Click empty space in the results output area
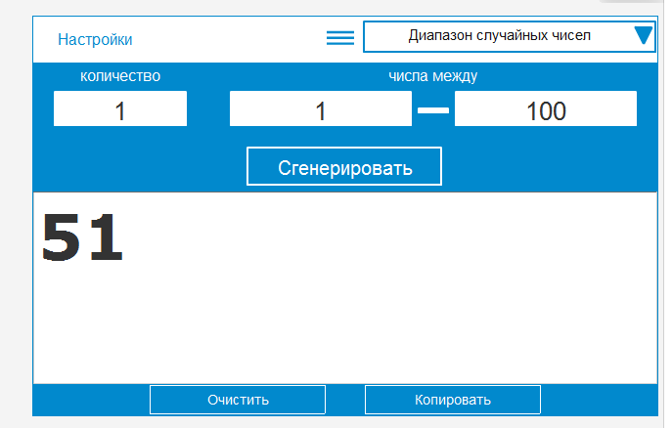 [391, 303]
